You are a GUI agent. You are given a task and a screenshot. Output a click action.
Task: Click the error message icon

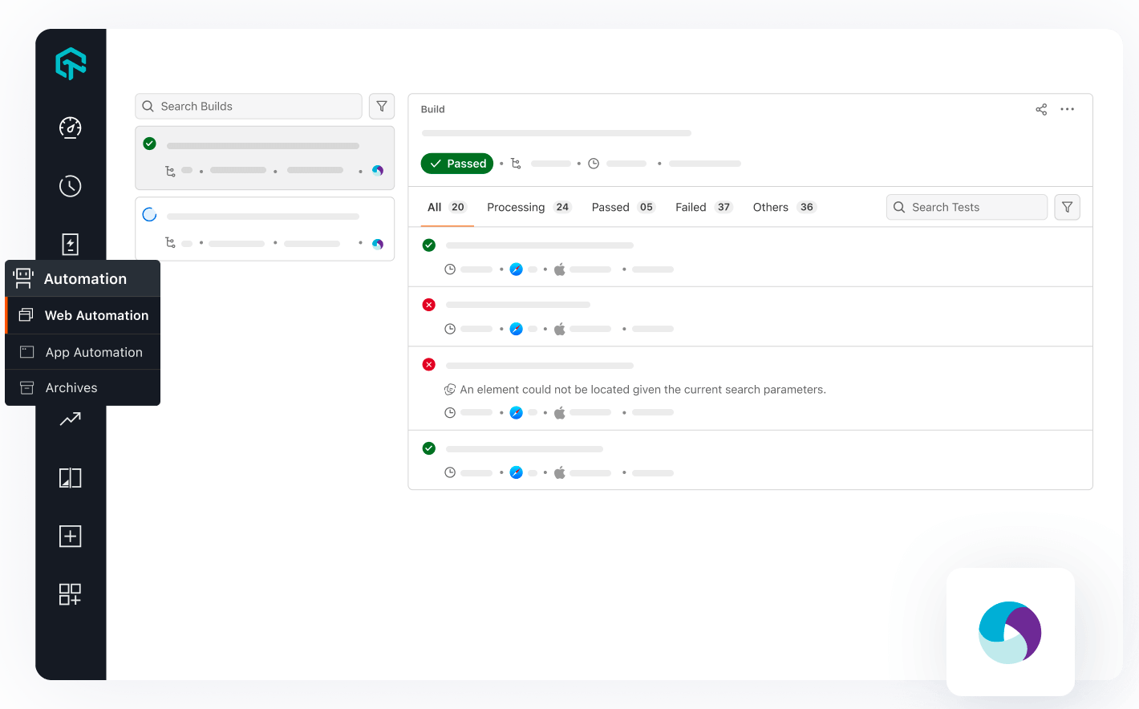point(450,390)
